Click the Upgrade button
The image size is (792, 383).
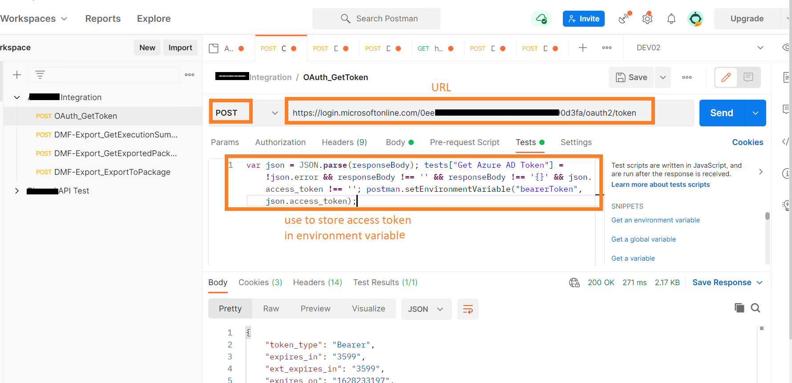(x=747, y=19)
